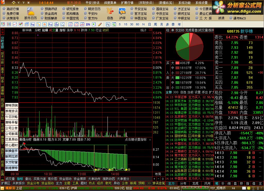Click the bright green 卖大 legend swatch

(177, 78)
